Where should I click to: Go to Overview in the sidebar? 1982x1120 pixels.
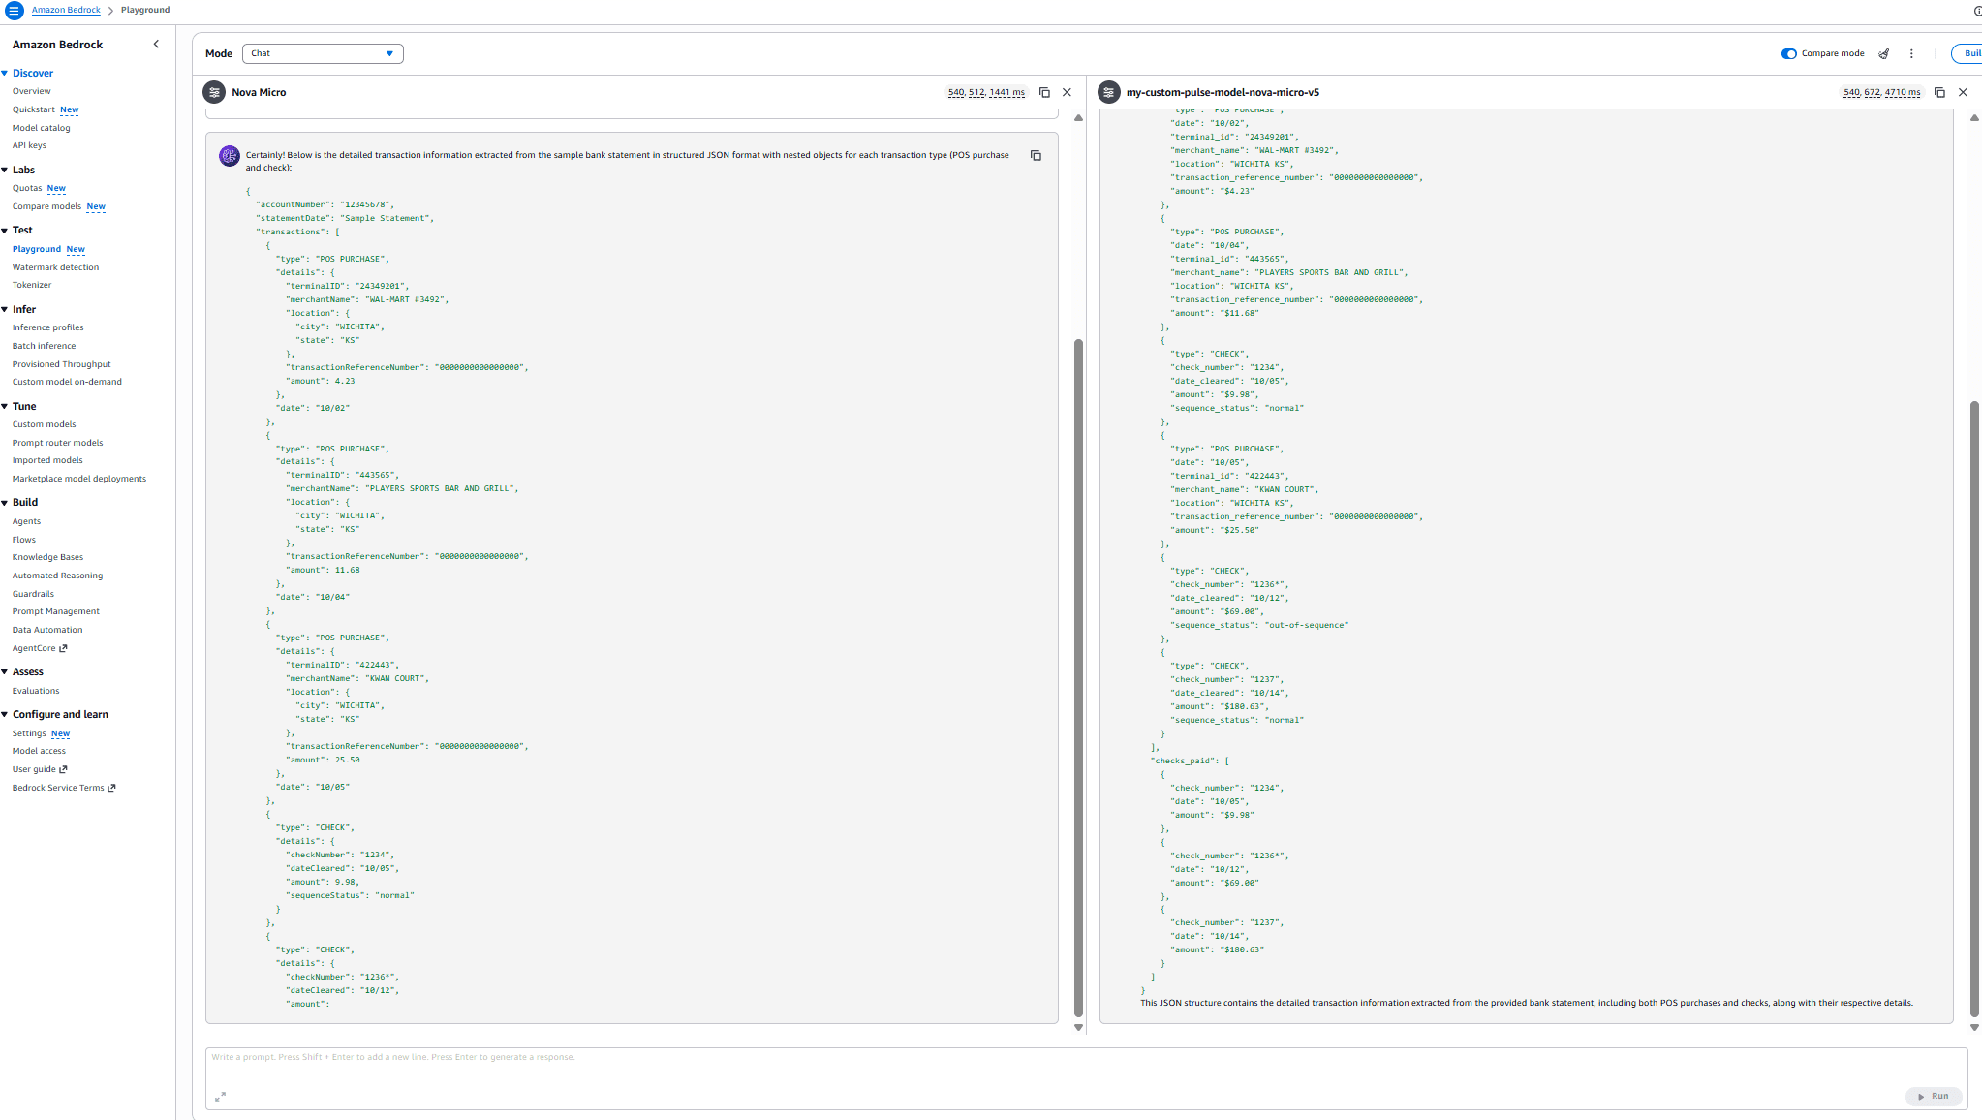coord(32,92)
